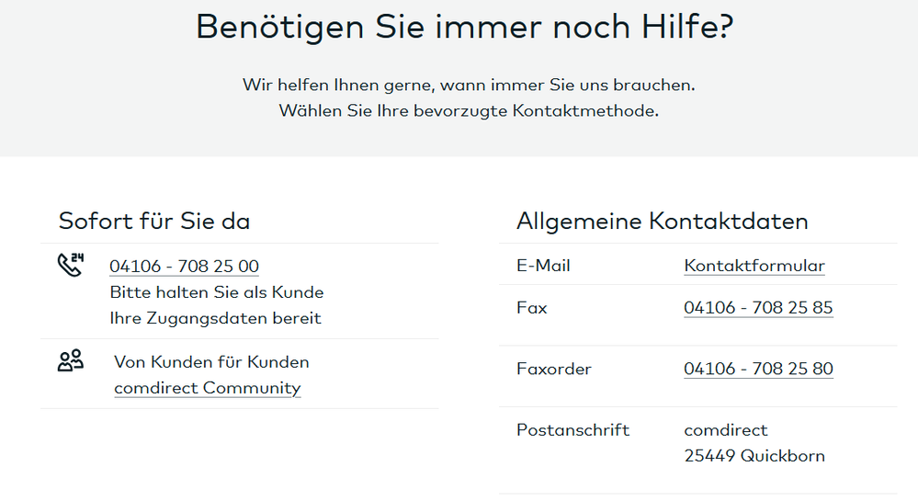This screenshot has width=918, height=501.
Task: Click the '25449 Quickborn' address line
Action: coord(754,456)
